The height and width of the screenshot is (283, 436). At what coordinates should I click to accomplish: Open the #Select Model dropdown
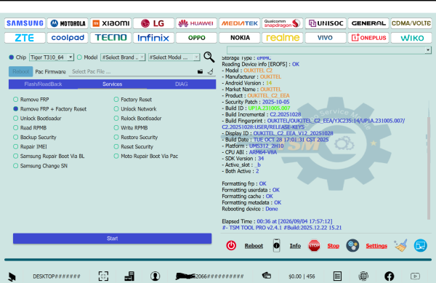(174, 57)
